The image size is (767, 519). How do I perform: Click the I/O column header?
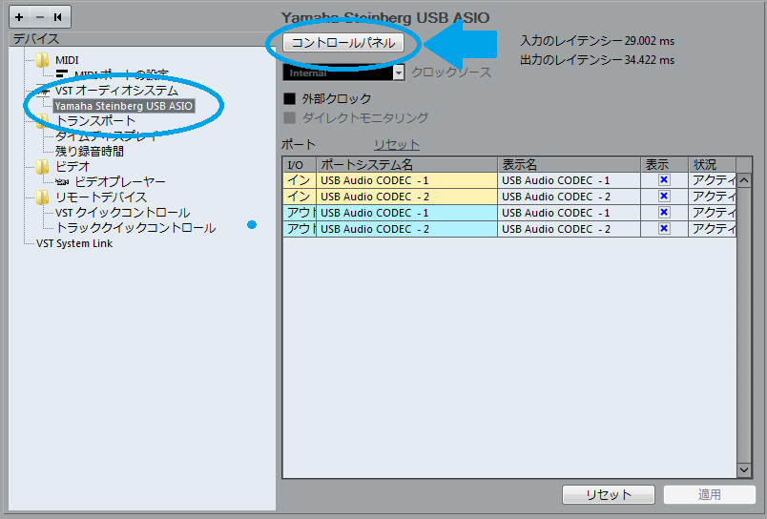pos(300,165)
